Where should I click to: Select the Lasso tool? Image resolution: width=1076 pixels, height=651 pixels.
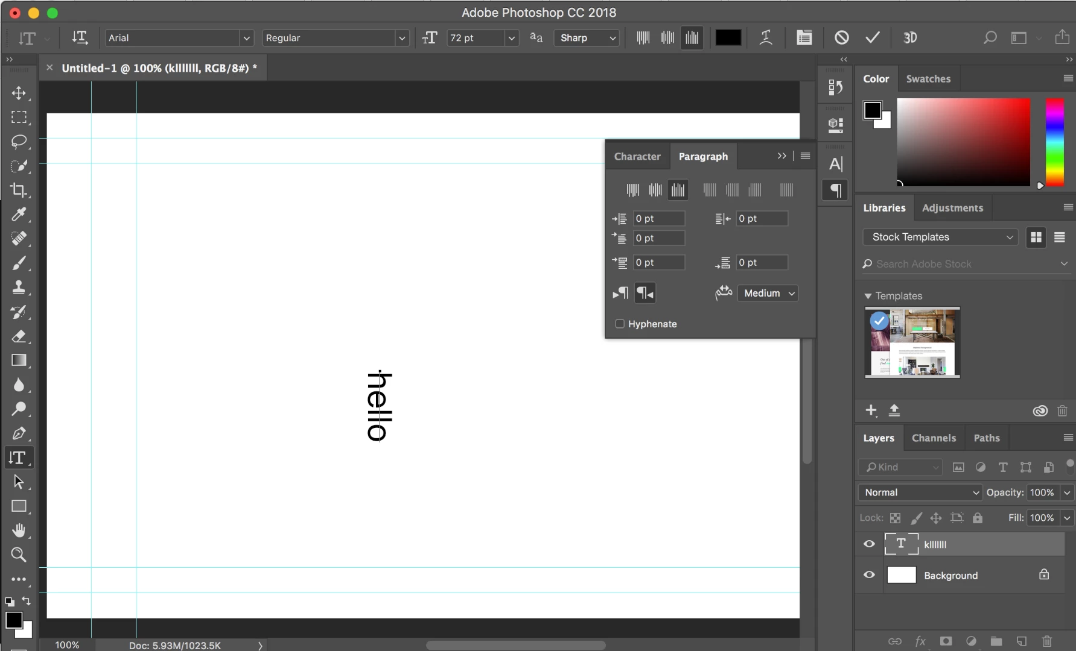click(19, 142)
